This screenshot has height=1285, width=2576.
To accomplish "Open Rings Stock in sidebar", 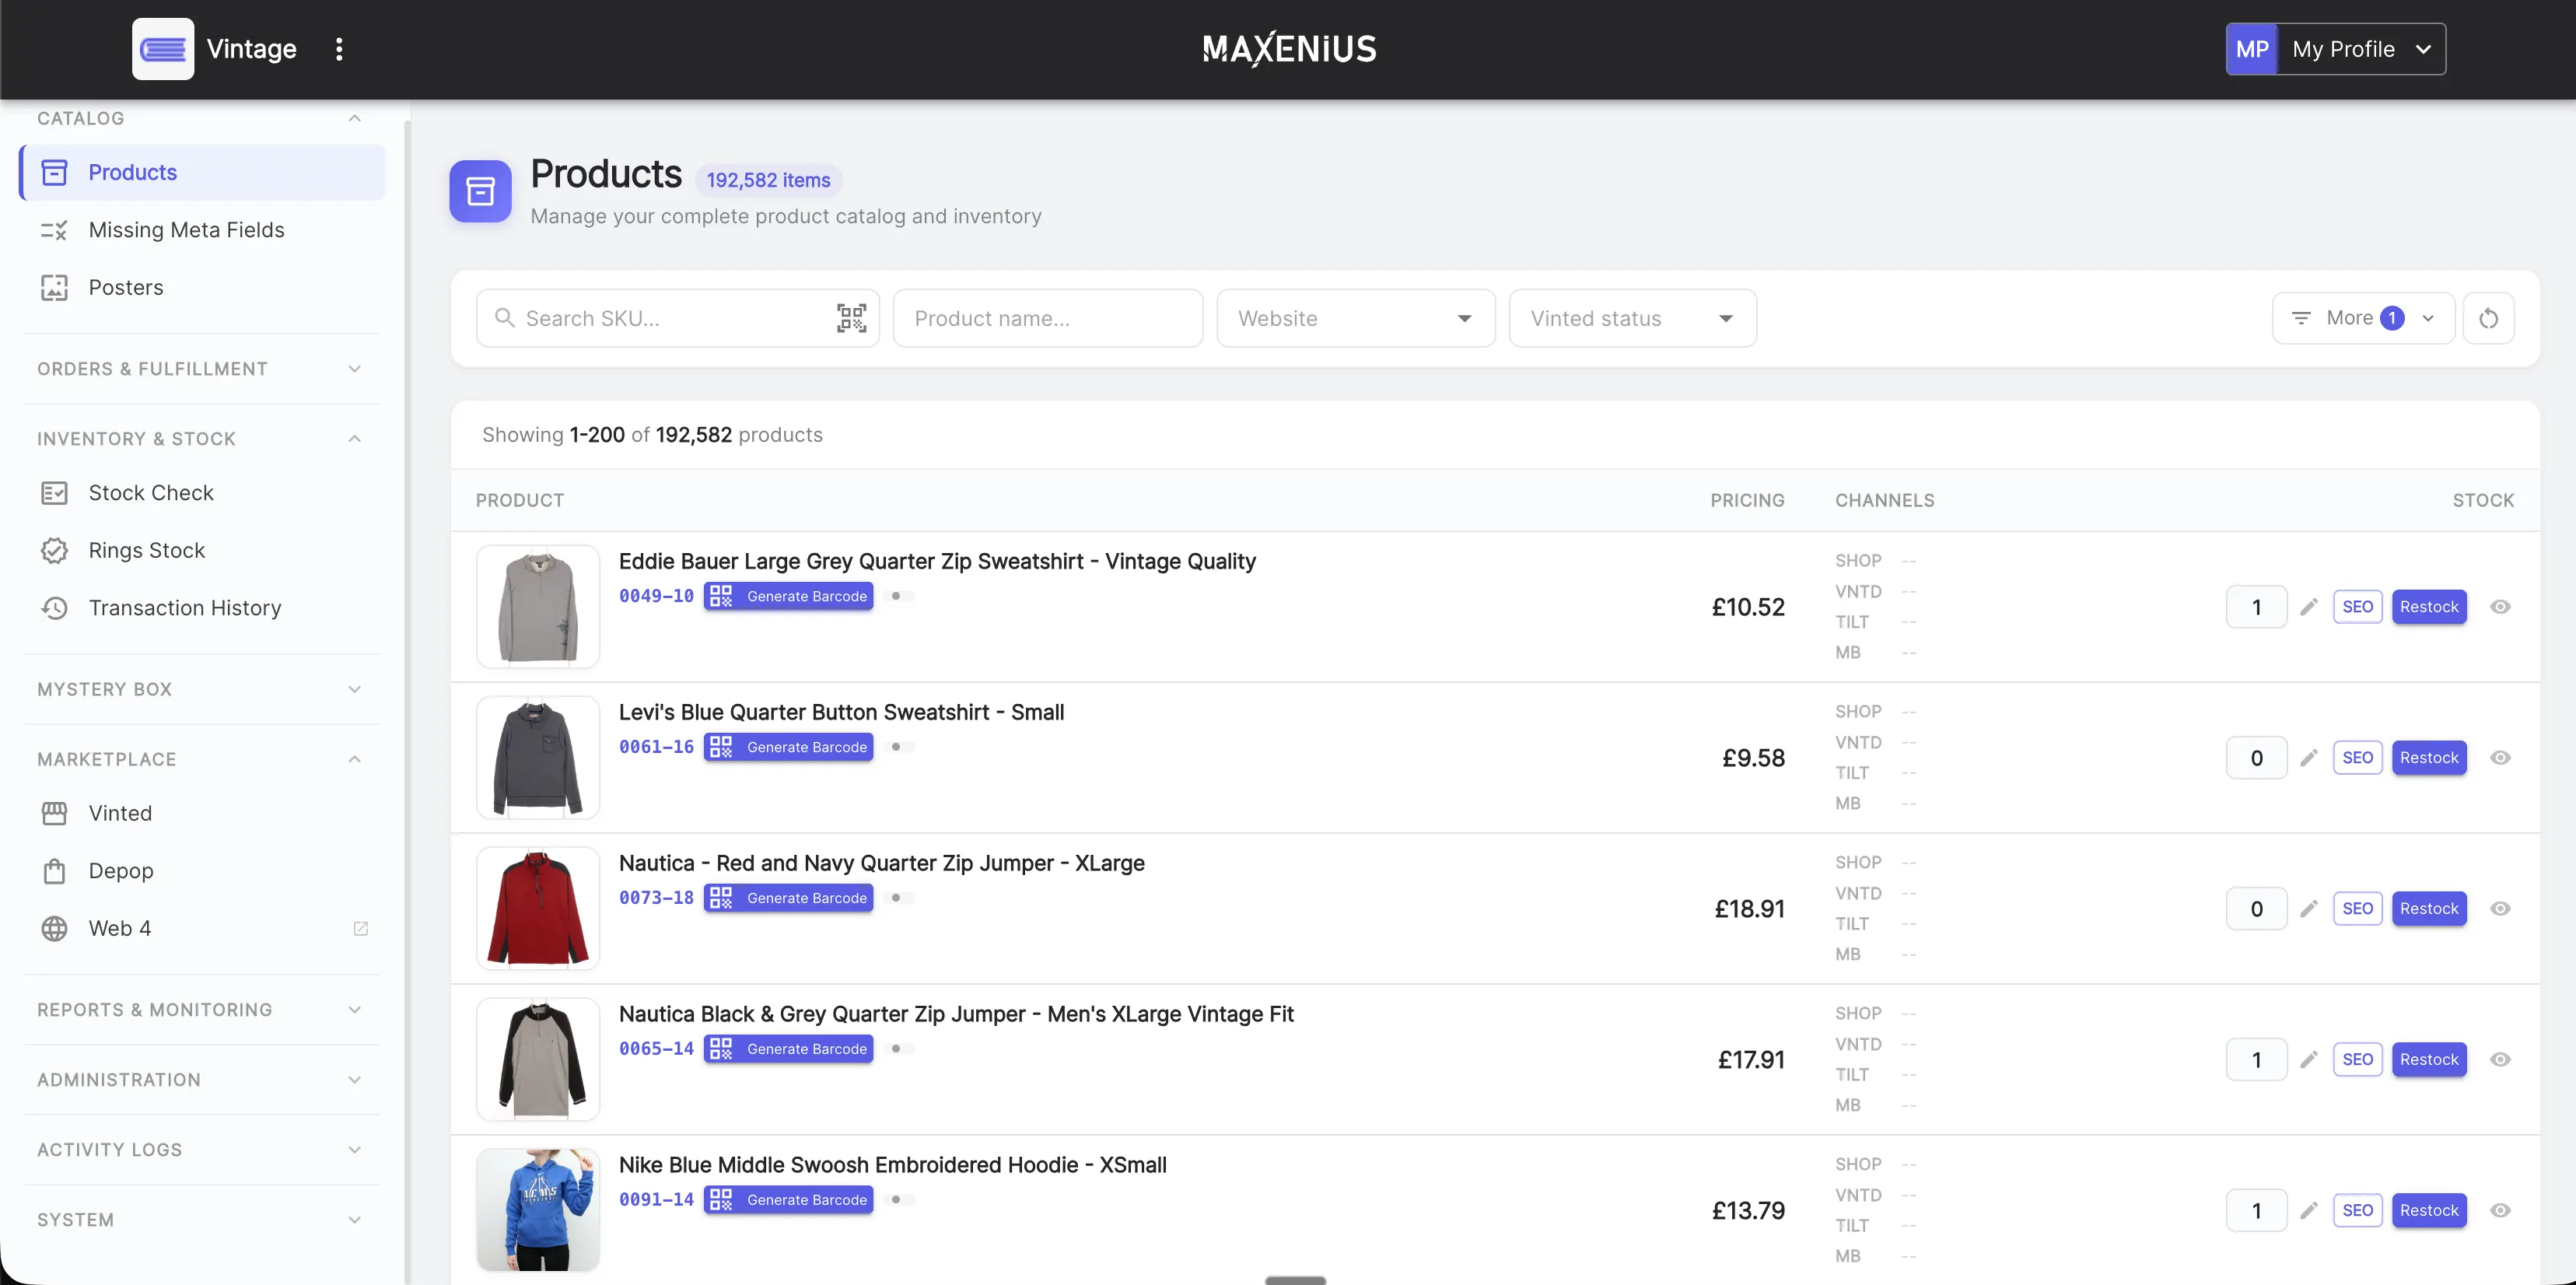I will point(202,551).
